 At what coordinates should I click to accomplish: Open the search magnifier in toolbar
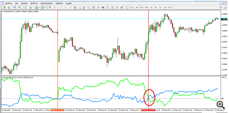[221, 7]
